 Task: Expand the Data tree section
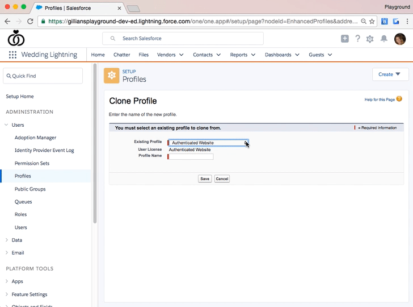pyautogui.click(x=7, y=240)
